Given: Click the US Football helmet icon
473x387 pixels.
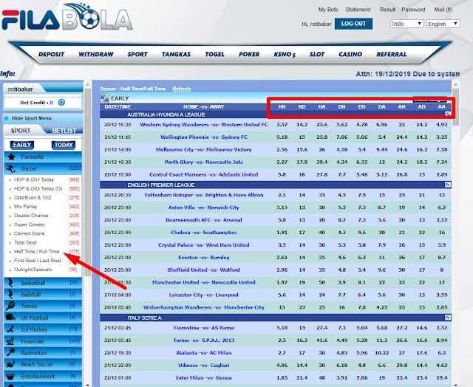Looking at the screenshot, I should pyautogui.click(x=10, y=318).
